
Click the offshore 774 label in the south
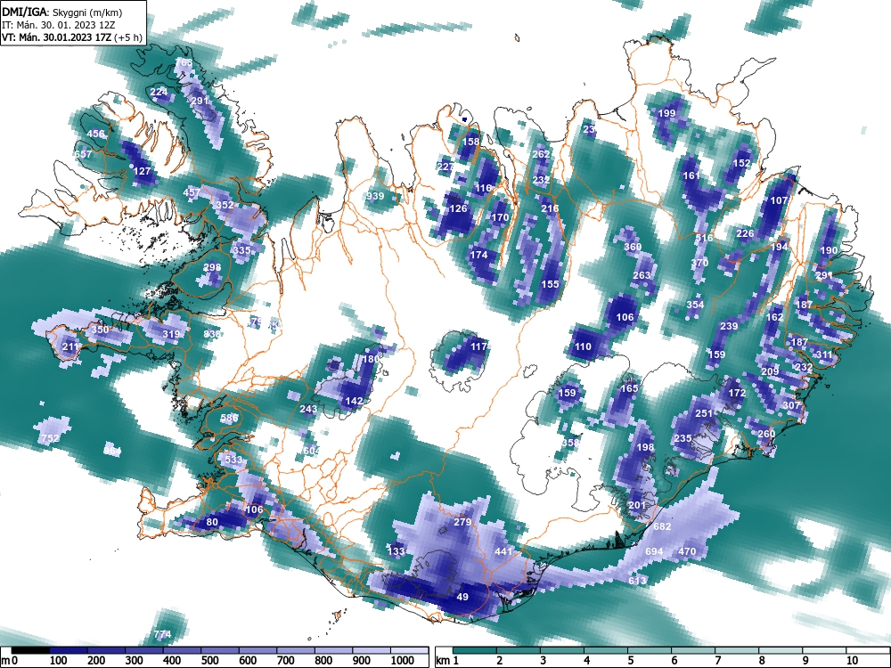pos(162,634)
